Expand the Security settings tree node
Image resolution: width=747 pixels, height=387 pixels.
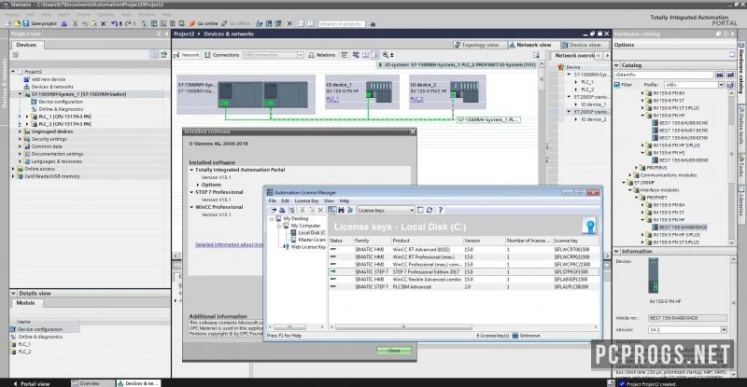tap(20, 139)
